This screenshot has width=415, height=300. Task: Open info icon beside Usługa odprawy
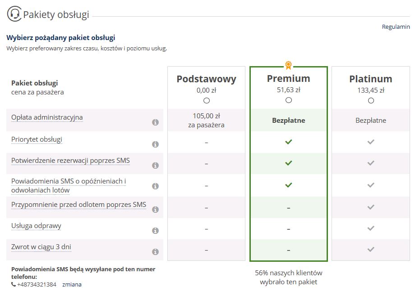pos(155,231)
